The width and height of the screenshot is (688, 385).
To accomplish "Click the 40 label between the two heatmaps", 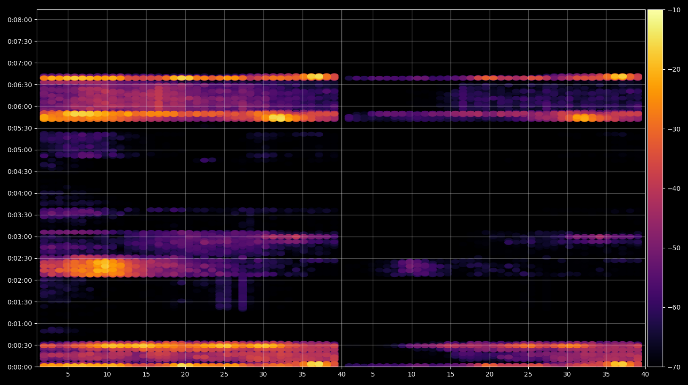I will pyautogui.click(x=342, y=375).
